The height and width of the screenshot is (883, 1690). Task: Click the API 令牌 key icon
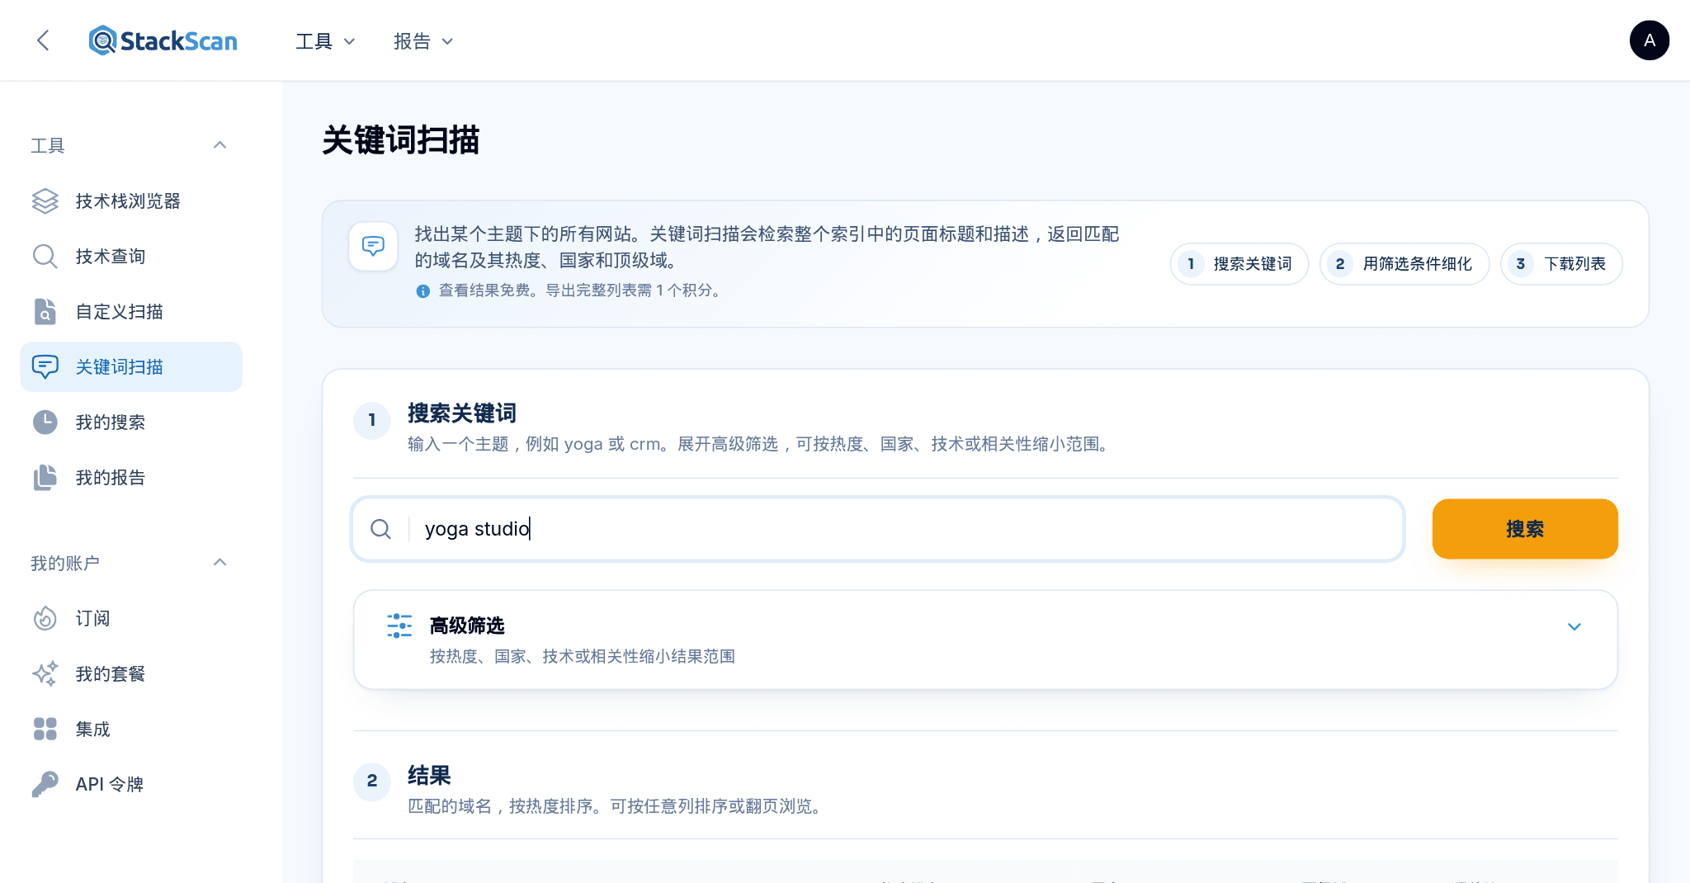(x=45, y=785)
